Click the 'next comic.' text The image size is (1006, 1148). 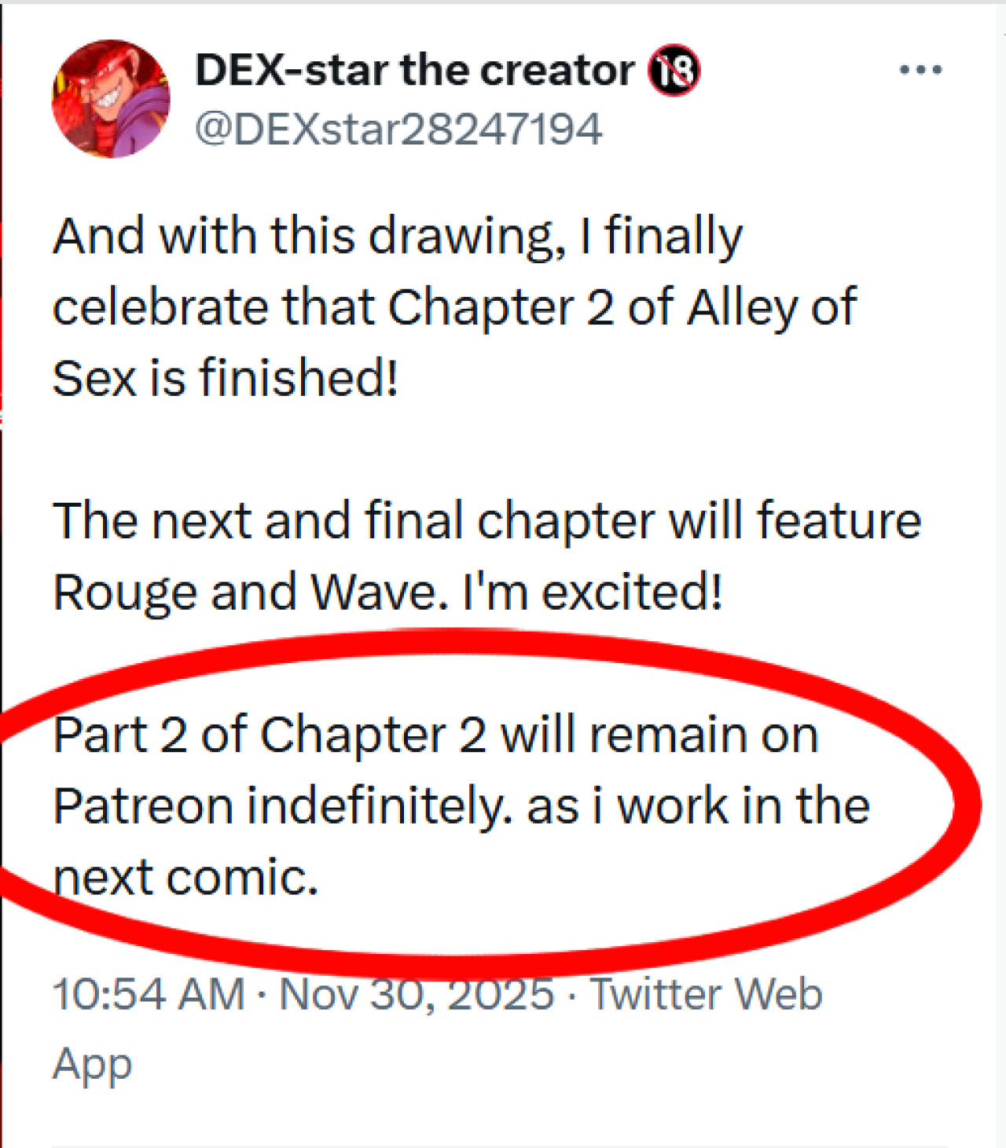pos(185,878)
